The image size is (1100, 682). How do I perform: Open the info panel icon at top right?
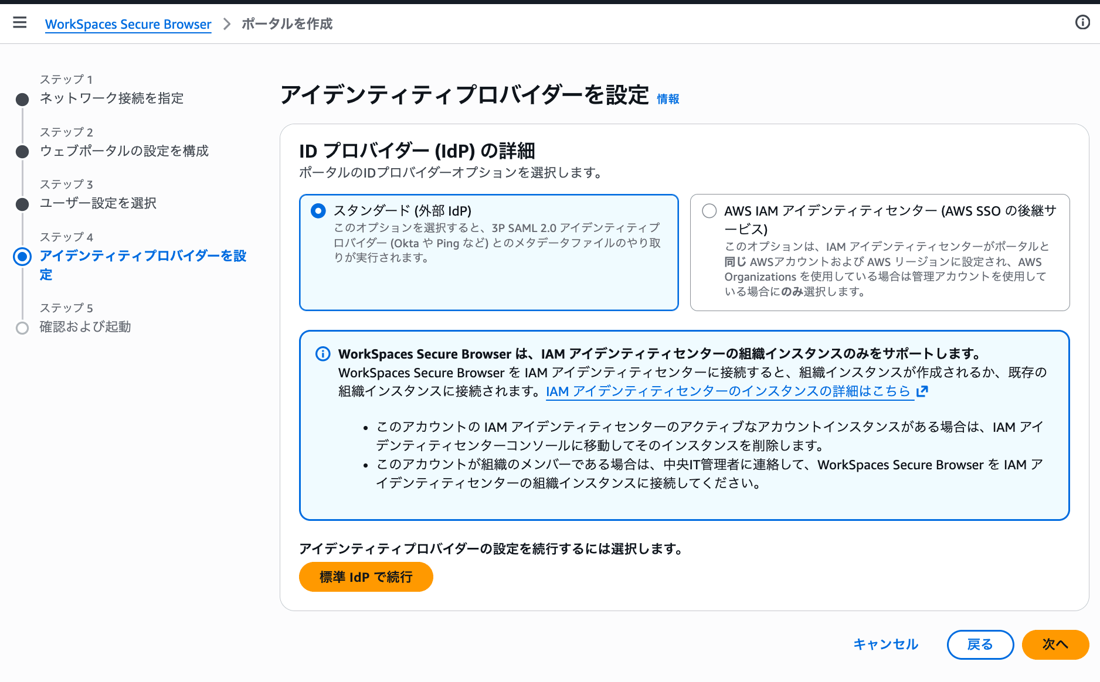pyautogui.click(x=1082, y=22)
